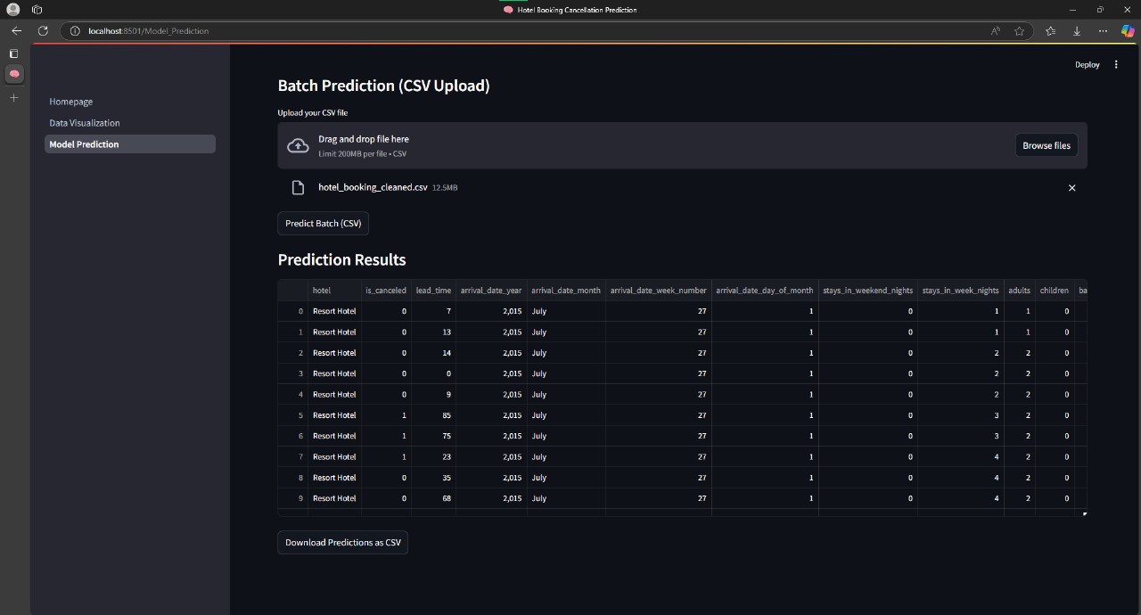
Task: Open Read aloud icon in address bar
Action: [995, 30]
